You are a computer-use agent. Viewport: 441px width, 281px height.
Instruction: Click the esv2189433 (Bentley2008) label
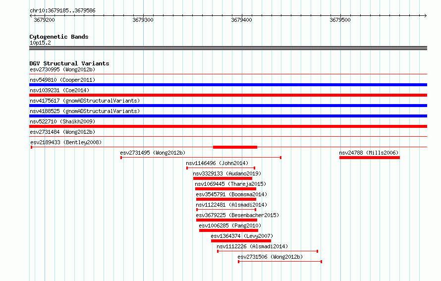tap(66, 142)
